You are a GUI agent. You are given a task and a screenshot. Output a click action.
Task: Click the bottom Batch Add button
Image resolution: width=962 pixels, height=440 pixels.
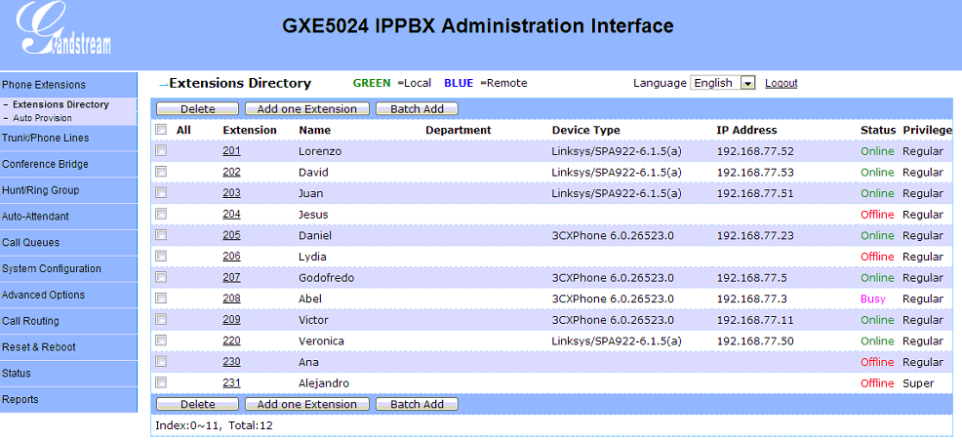click(x=418, y=404)
